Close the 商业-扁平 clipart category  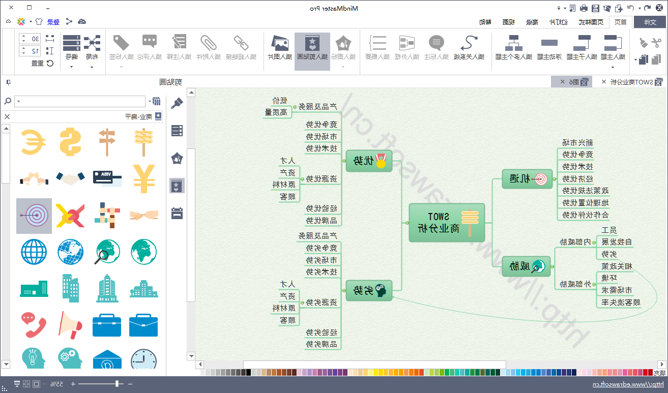7,116
